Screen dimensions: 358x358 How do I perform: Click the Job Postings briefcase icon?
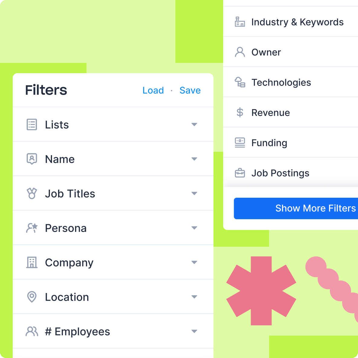pos(240,173)
